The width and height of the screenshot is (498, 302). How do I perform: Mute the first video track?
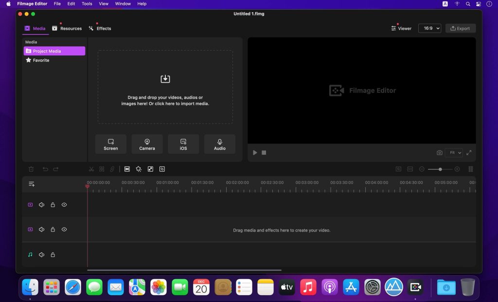point(42,204)
